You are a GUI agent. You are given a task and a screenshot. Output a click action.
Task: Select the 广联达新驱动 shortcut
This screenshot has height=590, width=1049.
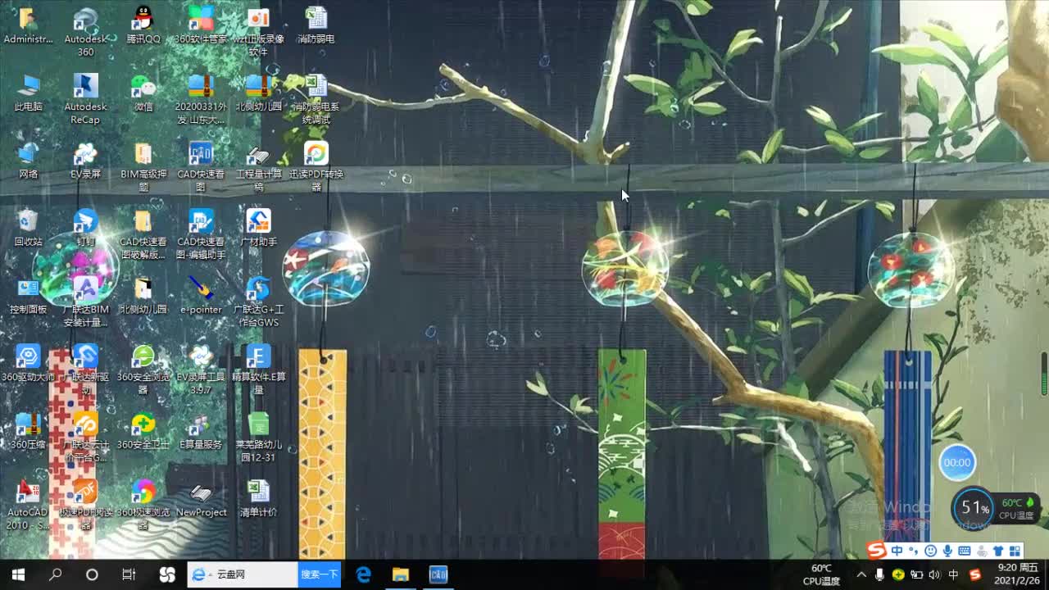[85, 370]
